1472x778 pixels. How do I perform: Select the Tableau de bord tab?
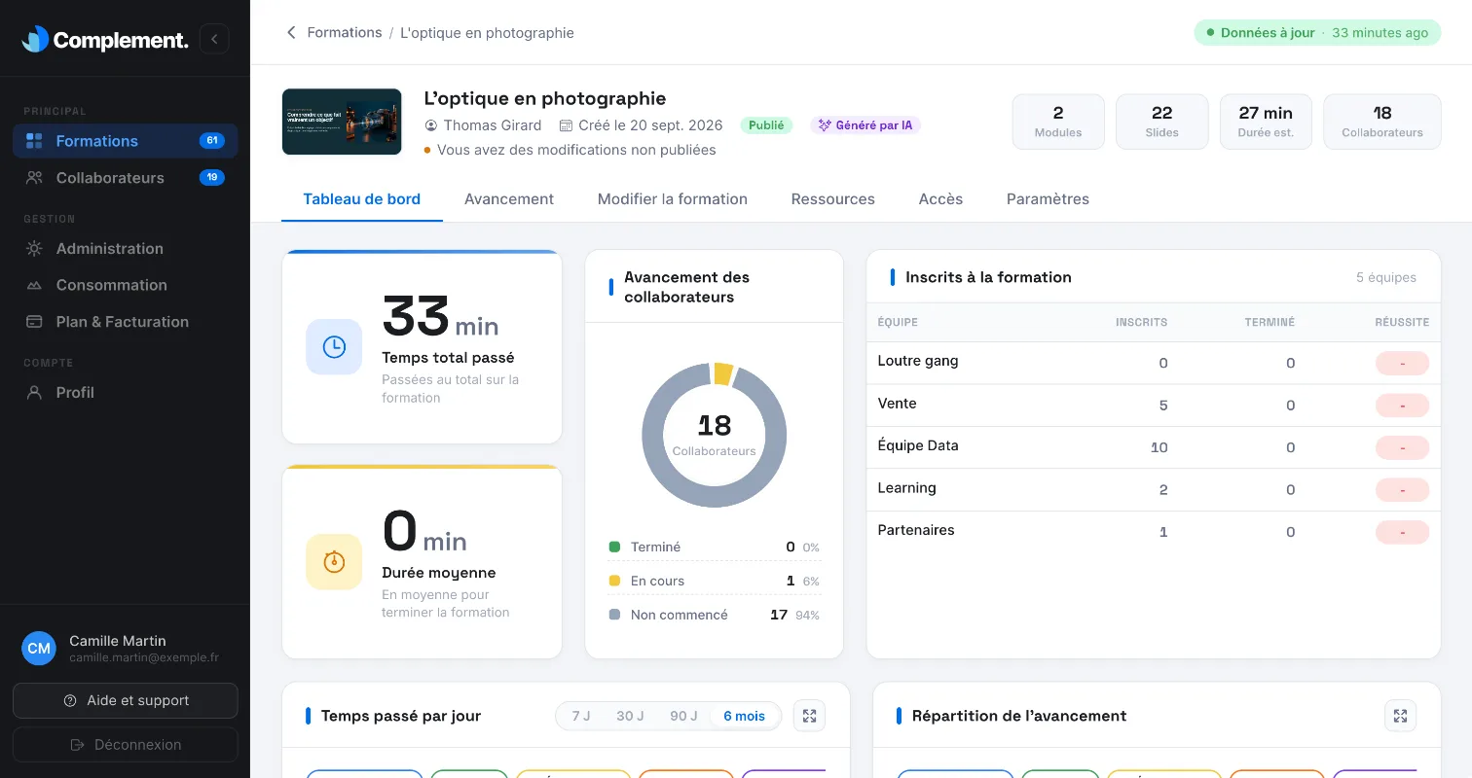point(362,198)
